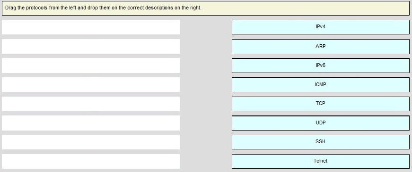
Task: Pick the IPv6 protocol box
Action: pos(321,66)
